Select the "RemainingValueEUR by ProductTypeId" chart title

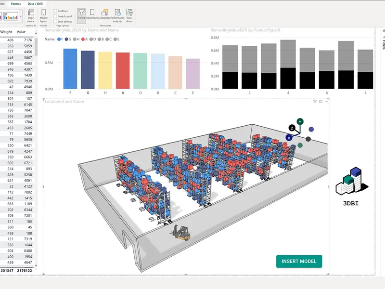245,30
